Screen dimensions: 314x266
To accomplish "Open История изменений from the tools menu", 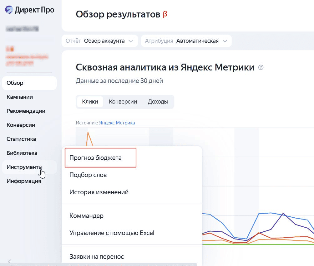I will coord(99,192).
